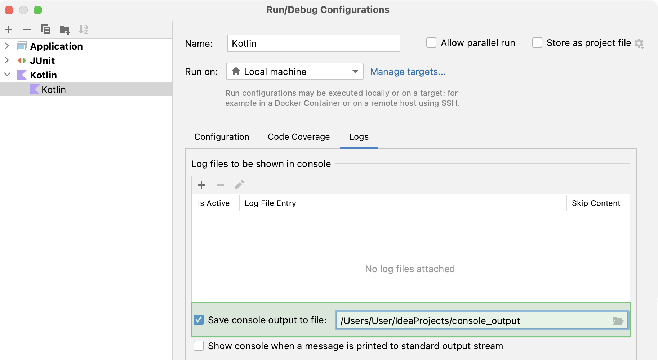Image resolution: width=658 pixels, height=360 pixels.
Task: Click the remove configuration icon
Action: click(x=27, y=30)
